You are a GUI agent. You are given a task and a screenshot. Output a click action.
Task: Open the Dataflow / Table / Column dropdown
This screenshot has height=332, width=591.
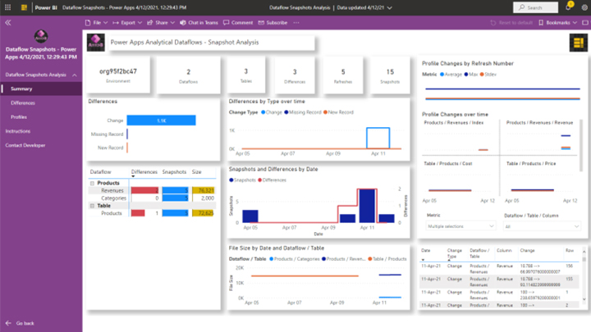[x=542, y=226]
